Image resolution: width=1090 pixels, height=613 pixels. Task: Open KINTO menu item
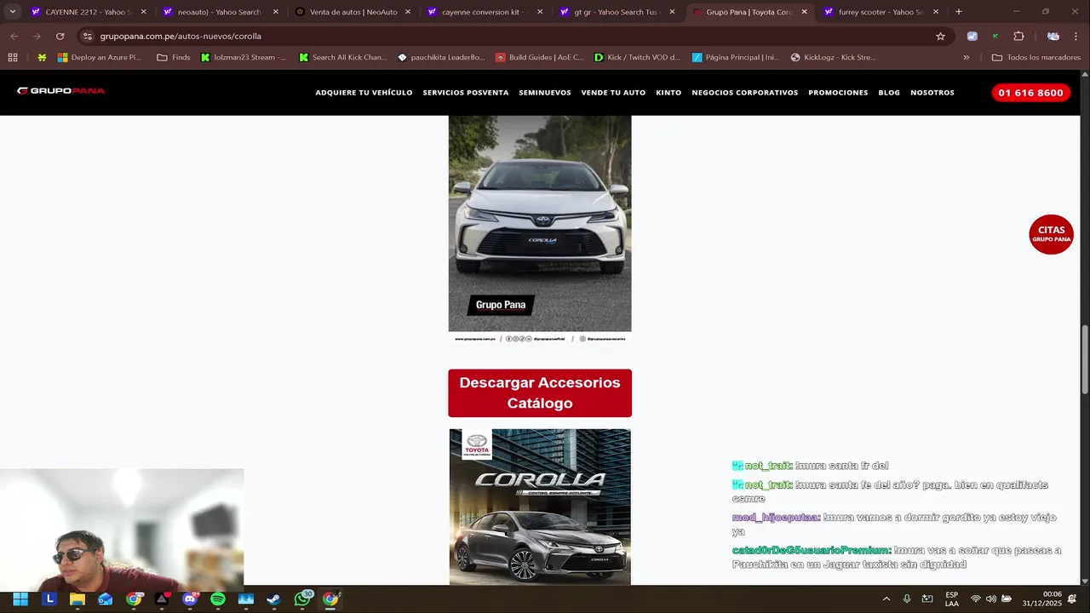(x=668, y=92)
